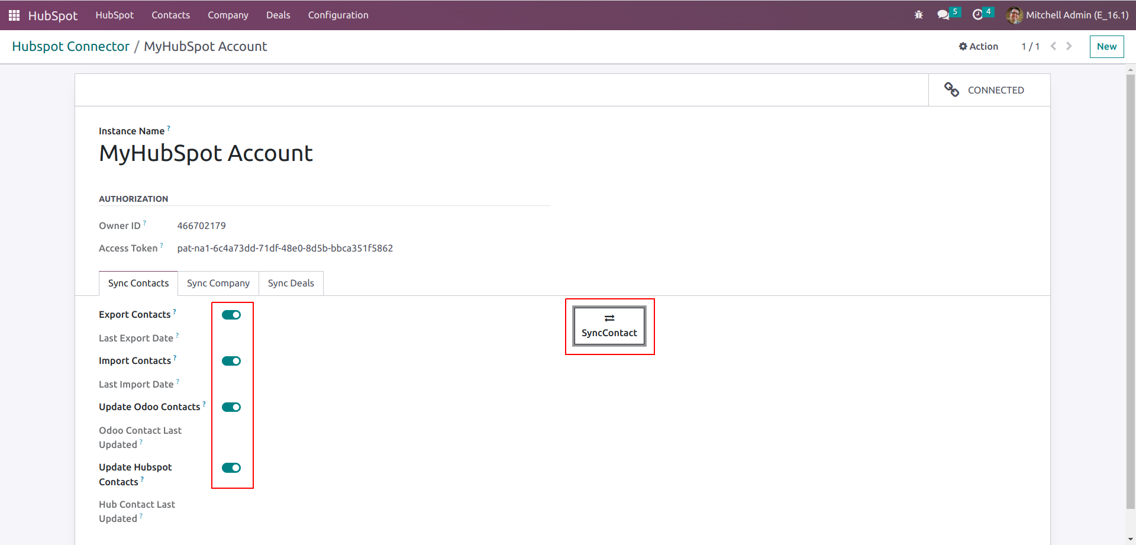
Task: Open the debug bug icon
Action: pyautogui.click(x=919, y=15)
